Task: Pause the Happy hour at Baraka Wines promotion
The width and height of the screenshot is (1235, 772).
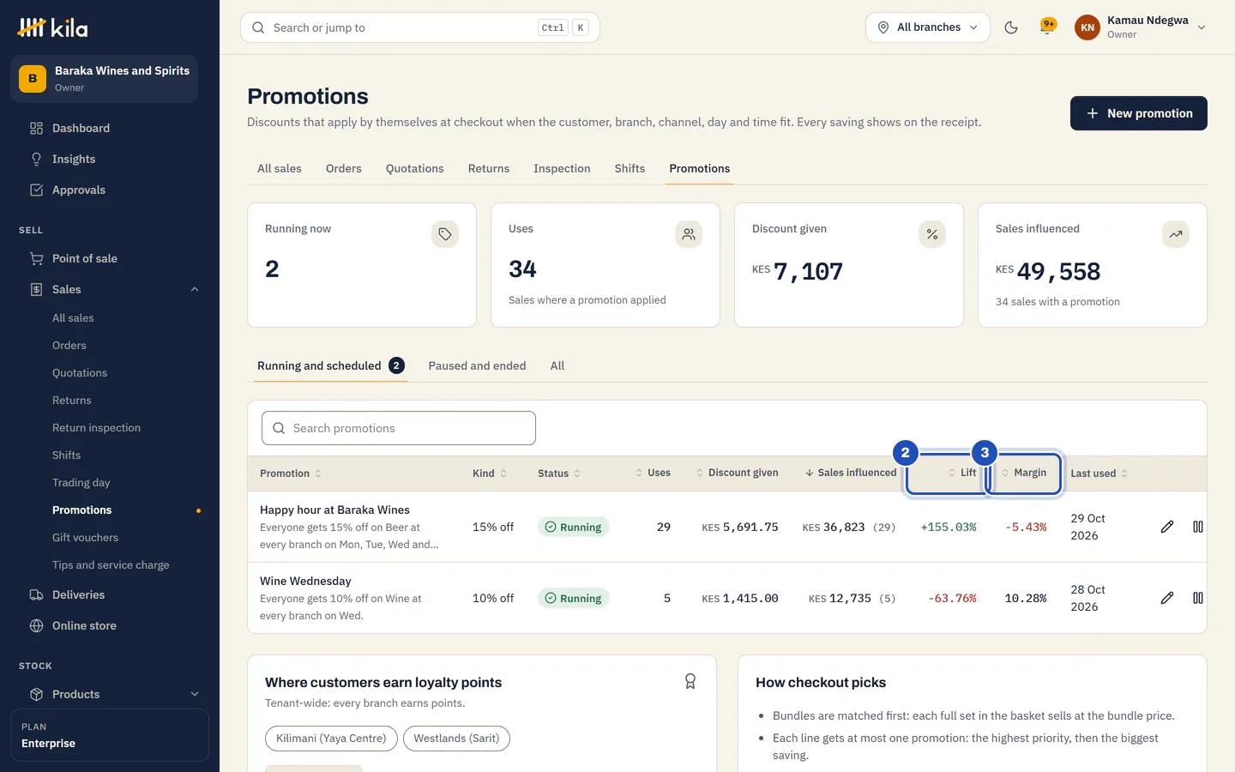Action: (1198, 527)
